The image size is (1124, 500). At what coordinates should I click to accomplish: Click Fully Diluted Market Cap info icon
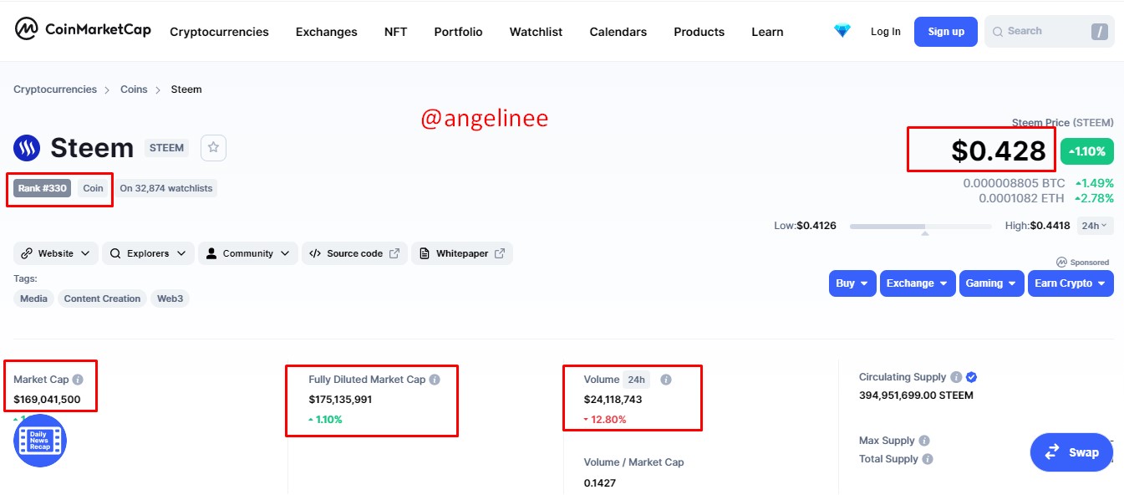coord(435,380)
